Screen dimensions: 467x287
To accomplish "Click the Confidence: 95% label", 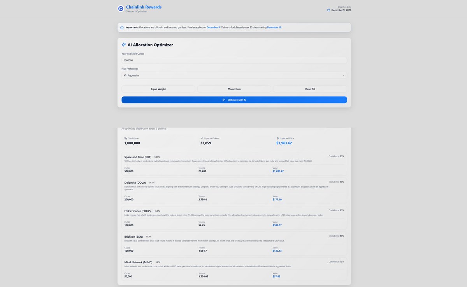I will click(336, 156).
